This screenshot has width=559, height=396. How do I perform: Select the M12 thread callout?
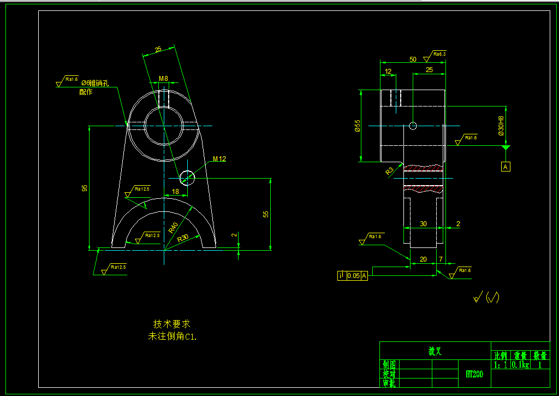(219, 159)
